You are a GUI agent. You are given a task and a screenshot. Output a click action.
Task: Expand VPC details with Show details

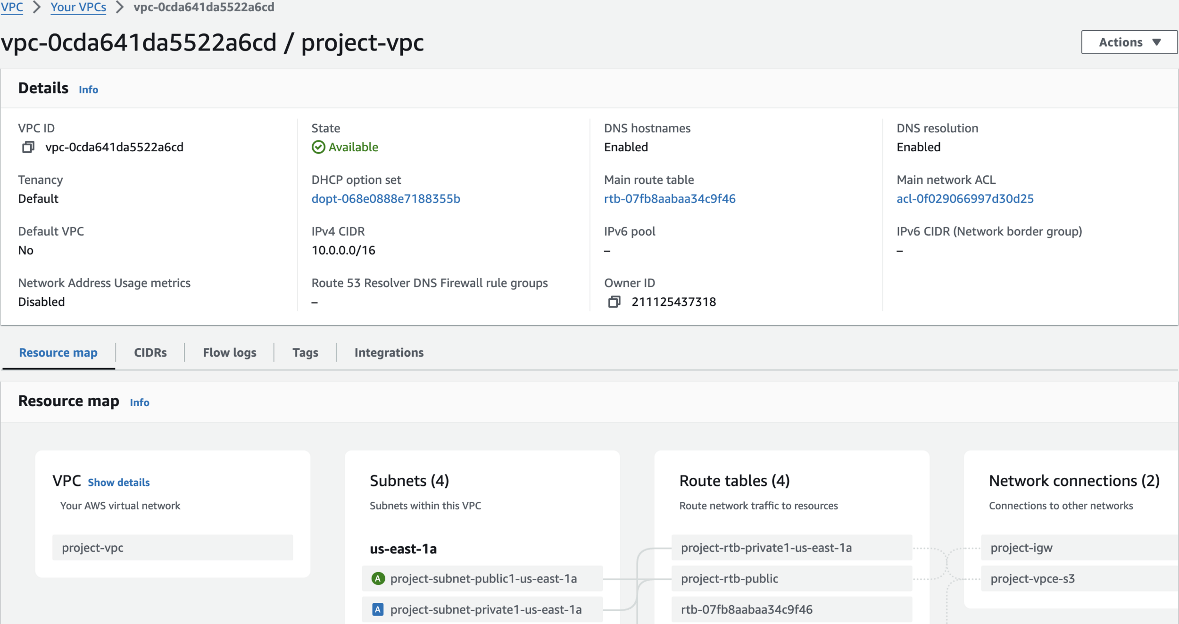[118, 482]
